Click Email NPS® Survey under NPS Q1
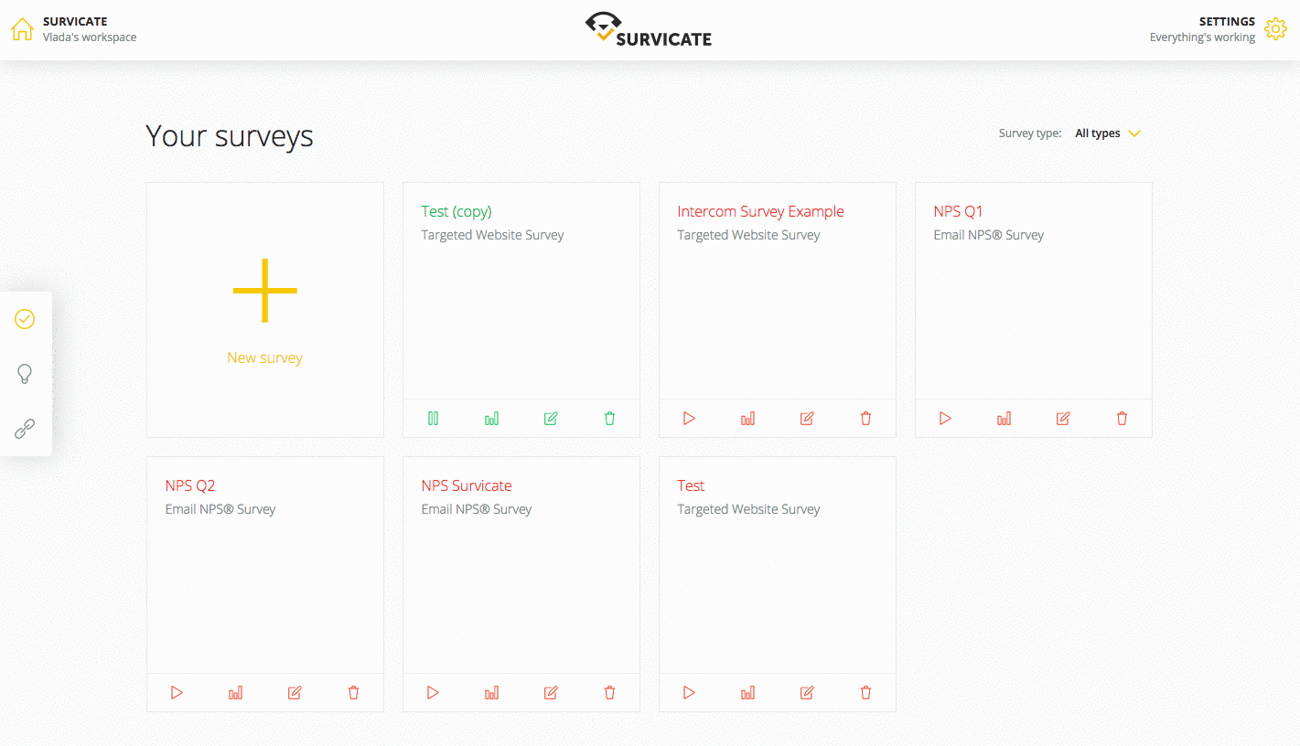This screenshot has width=1300, height=746. [x=988, y=235]
